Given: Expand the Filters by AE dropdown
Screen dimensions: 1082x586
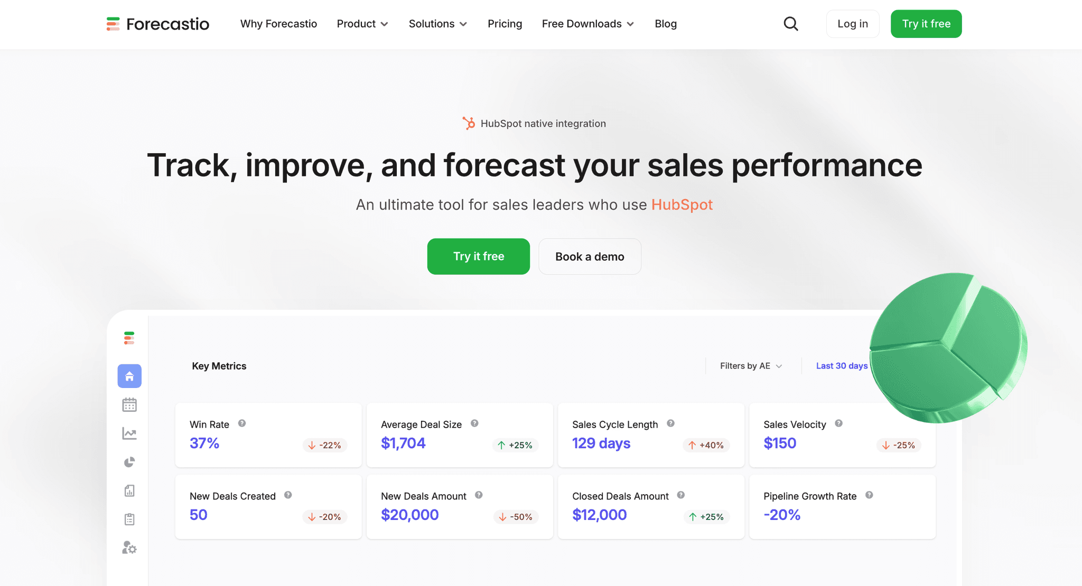Looking at the screenshot, I should click(x=751, y=365).
